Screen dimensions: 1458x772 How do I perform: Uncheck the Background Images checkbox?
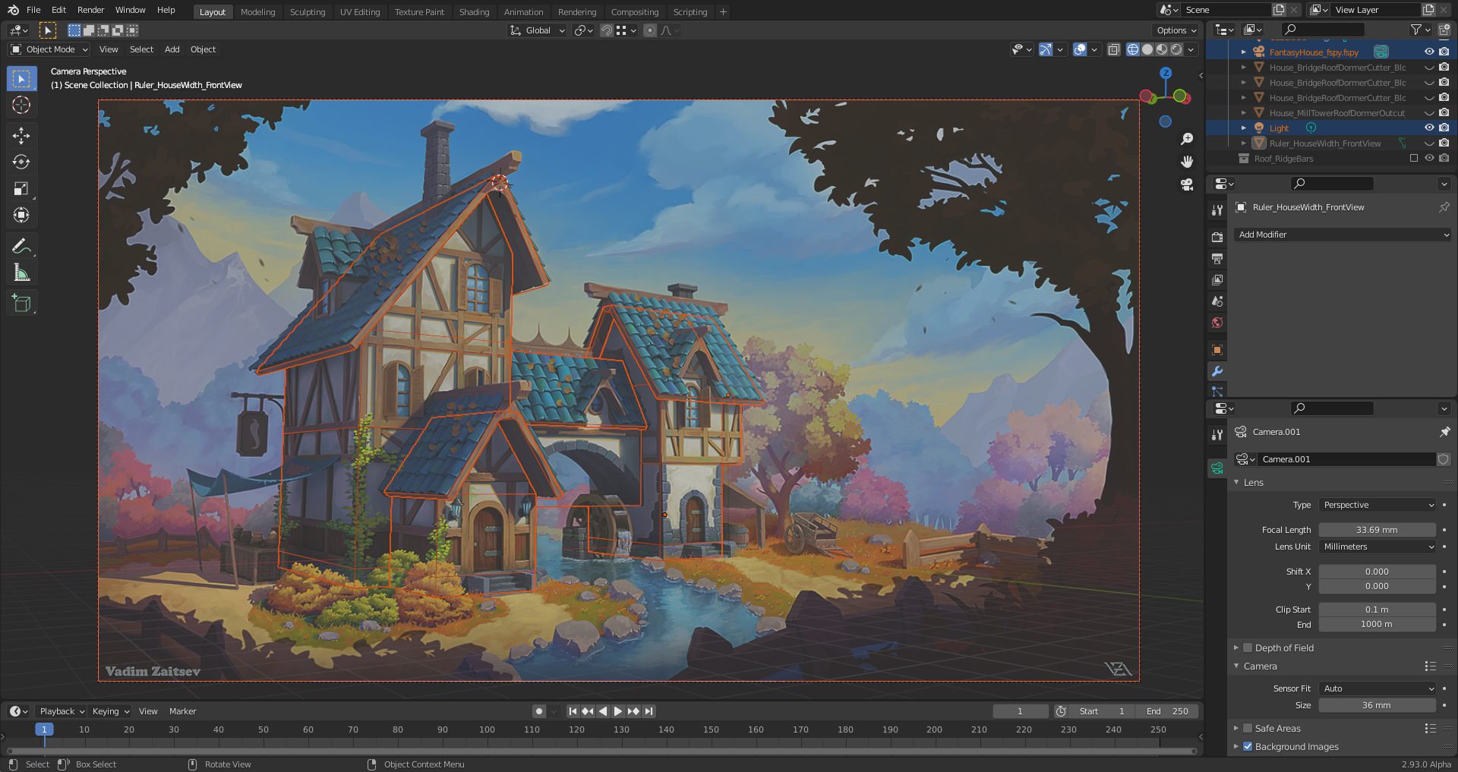(x=1248, y=747)
